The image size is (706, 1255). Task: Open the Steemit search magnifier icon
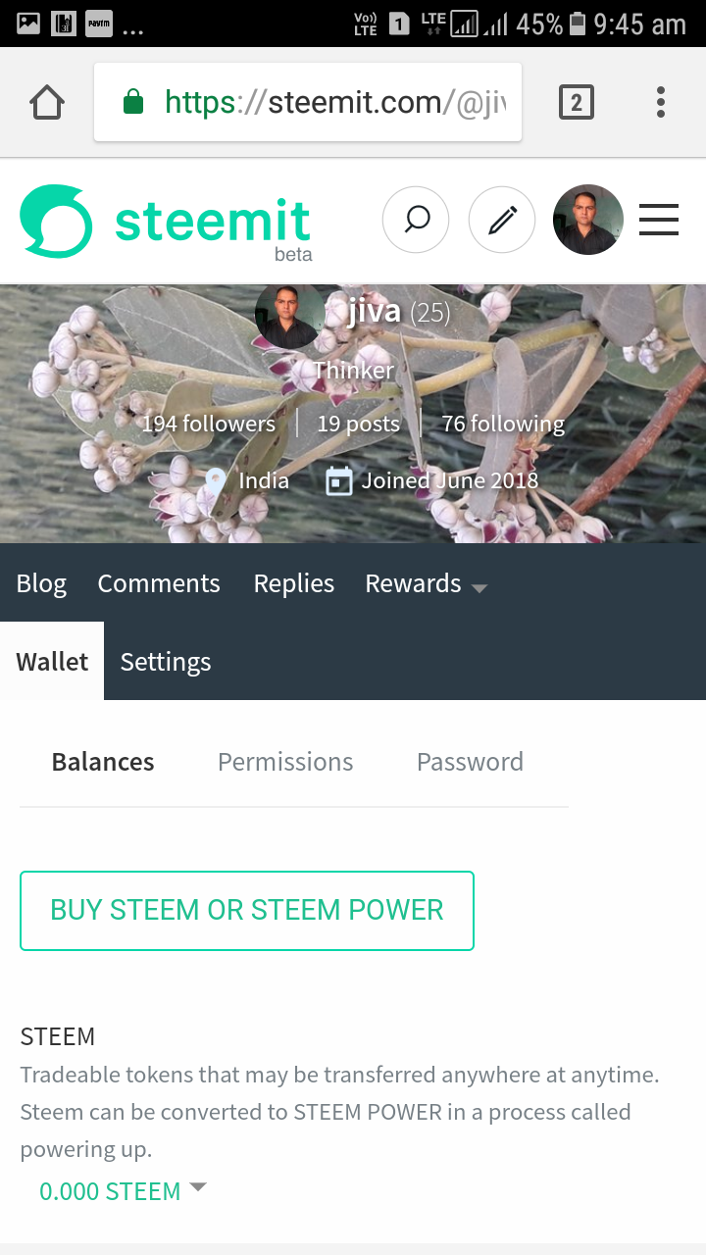click(x=416, y=220)
